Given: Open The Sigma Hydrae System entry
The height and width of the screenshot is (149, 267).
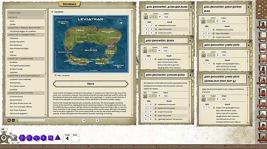Looking at the screenshot, I should [x=20, y=66].
